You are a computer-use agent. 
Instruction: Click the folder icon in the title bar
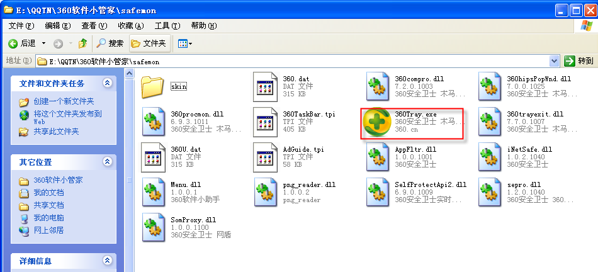click(8, 9)
